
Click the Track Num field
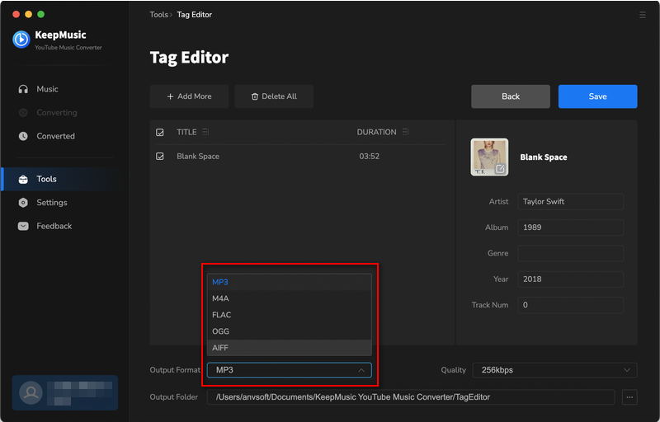tap(570, 305)
